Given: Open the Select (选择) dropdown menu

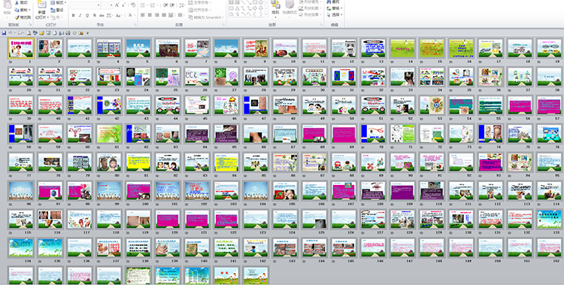Looking at the screenshot, I should coord(335,15).
